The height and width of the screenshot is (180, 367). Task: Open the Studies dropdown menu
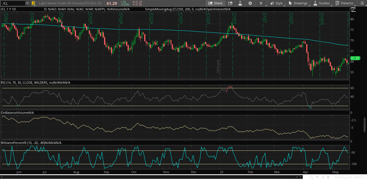(322, 3)
